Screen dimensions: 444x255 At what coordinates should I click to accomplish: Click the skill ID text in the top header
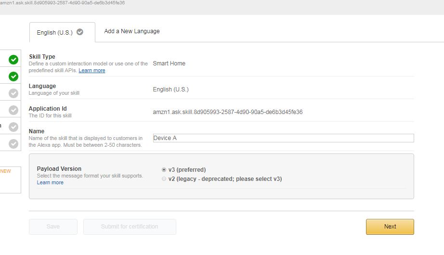pyautogui.click(x=62, y=2)
